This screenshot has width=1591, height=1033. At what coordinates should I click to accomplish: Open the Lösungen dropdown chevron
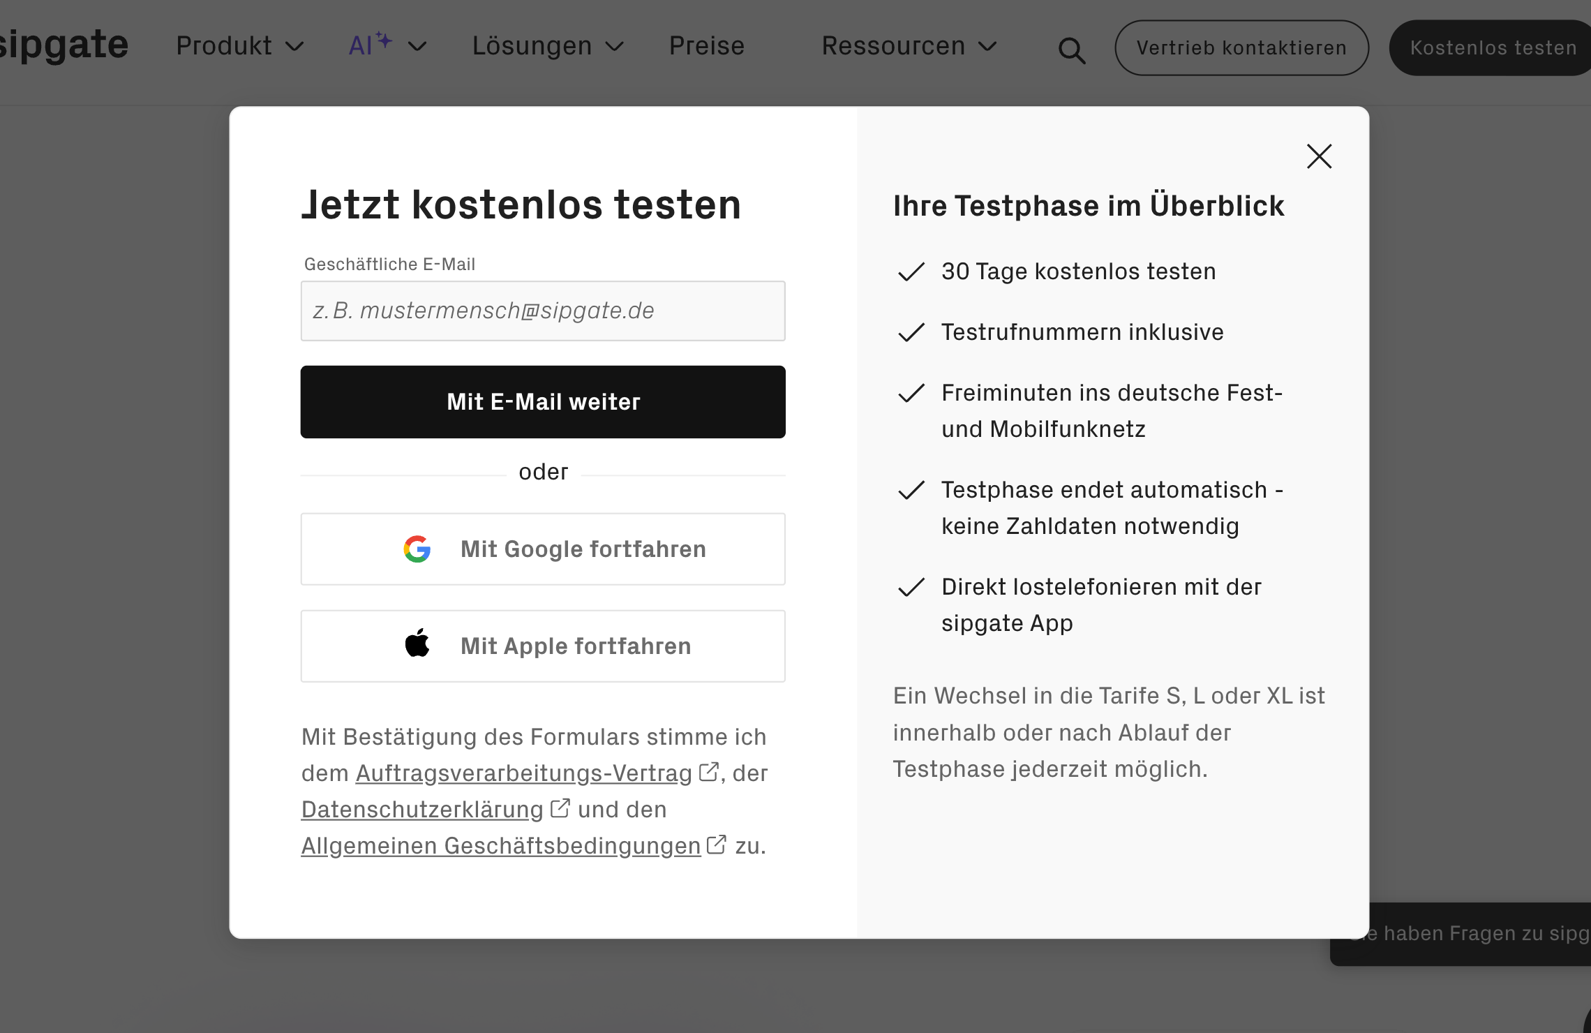click(x=614, y=47)
